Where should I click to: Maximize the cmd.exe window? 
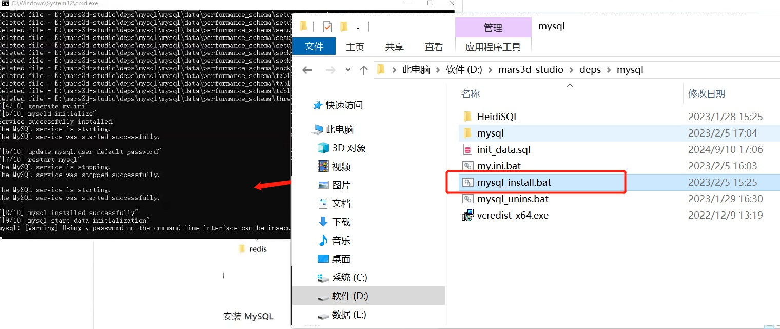(430, 3)
